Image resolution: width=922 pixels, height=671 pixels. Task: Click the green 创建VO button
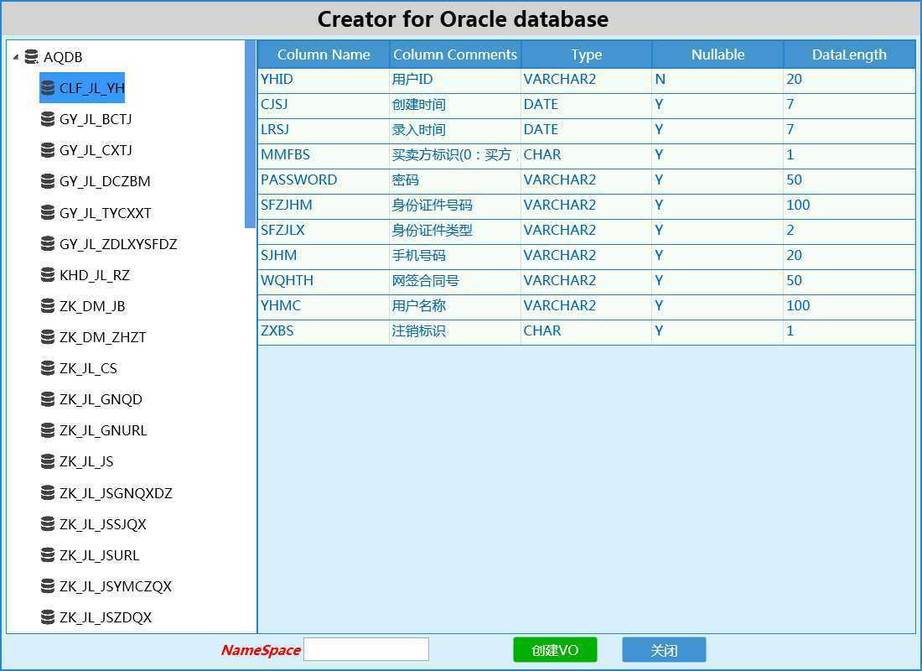coord(555,650)
